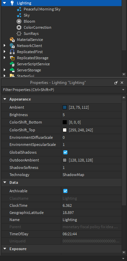Click the ColorShift_Top RGB value text
127x261 pixels.
click(x=81, y=130)
